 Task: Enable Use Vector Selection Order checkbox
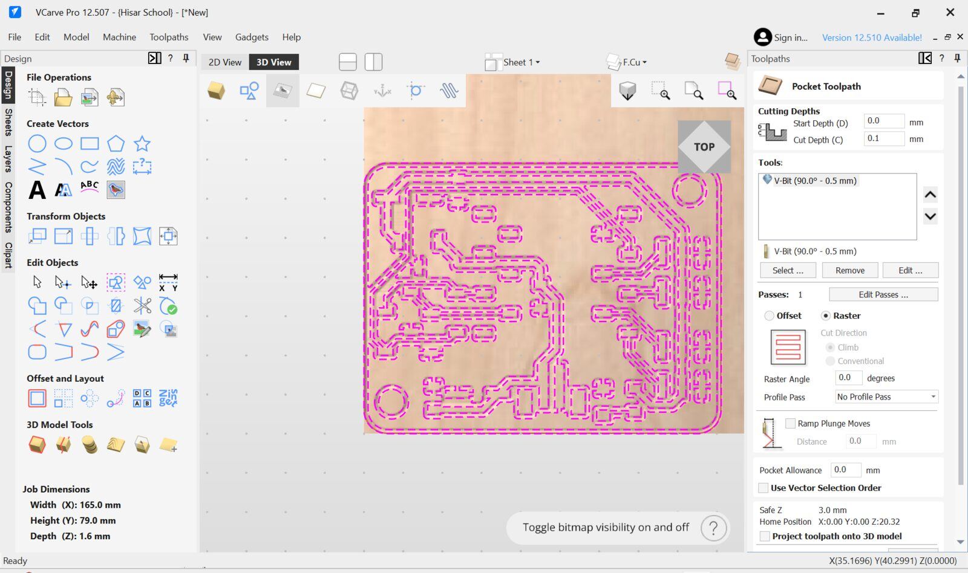pos(764,488)
